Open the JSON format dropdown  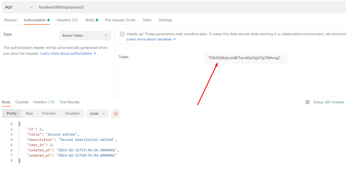click(x=98, y=114)
